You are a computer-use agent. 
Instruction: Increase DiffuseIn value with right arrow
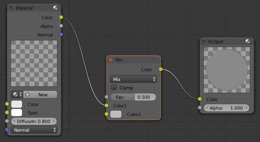click(54, 121)
